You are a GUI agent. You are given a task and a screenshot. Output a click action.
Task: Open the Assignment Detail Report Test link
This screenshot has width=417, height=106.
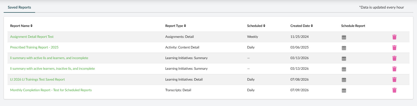[32, 37]
